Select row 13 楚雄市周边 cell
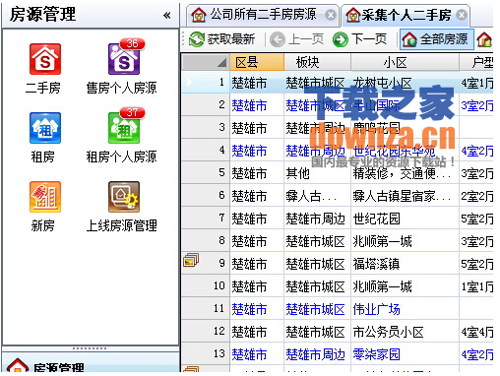This screenshot has width=500, height=376. pyautogui.click(x=317, y=354)
